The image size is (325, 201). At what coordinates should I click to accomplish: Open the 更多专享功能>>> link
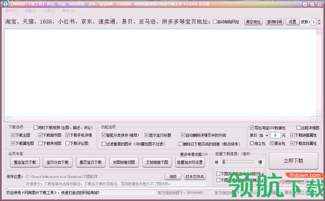tap(193, 154)
